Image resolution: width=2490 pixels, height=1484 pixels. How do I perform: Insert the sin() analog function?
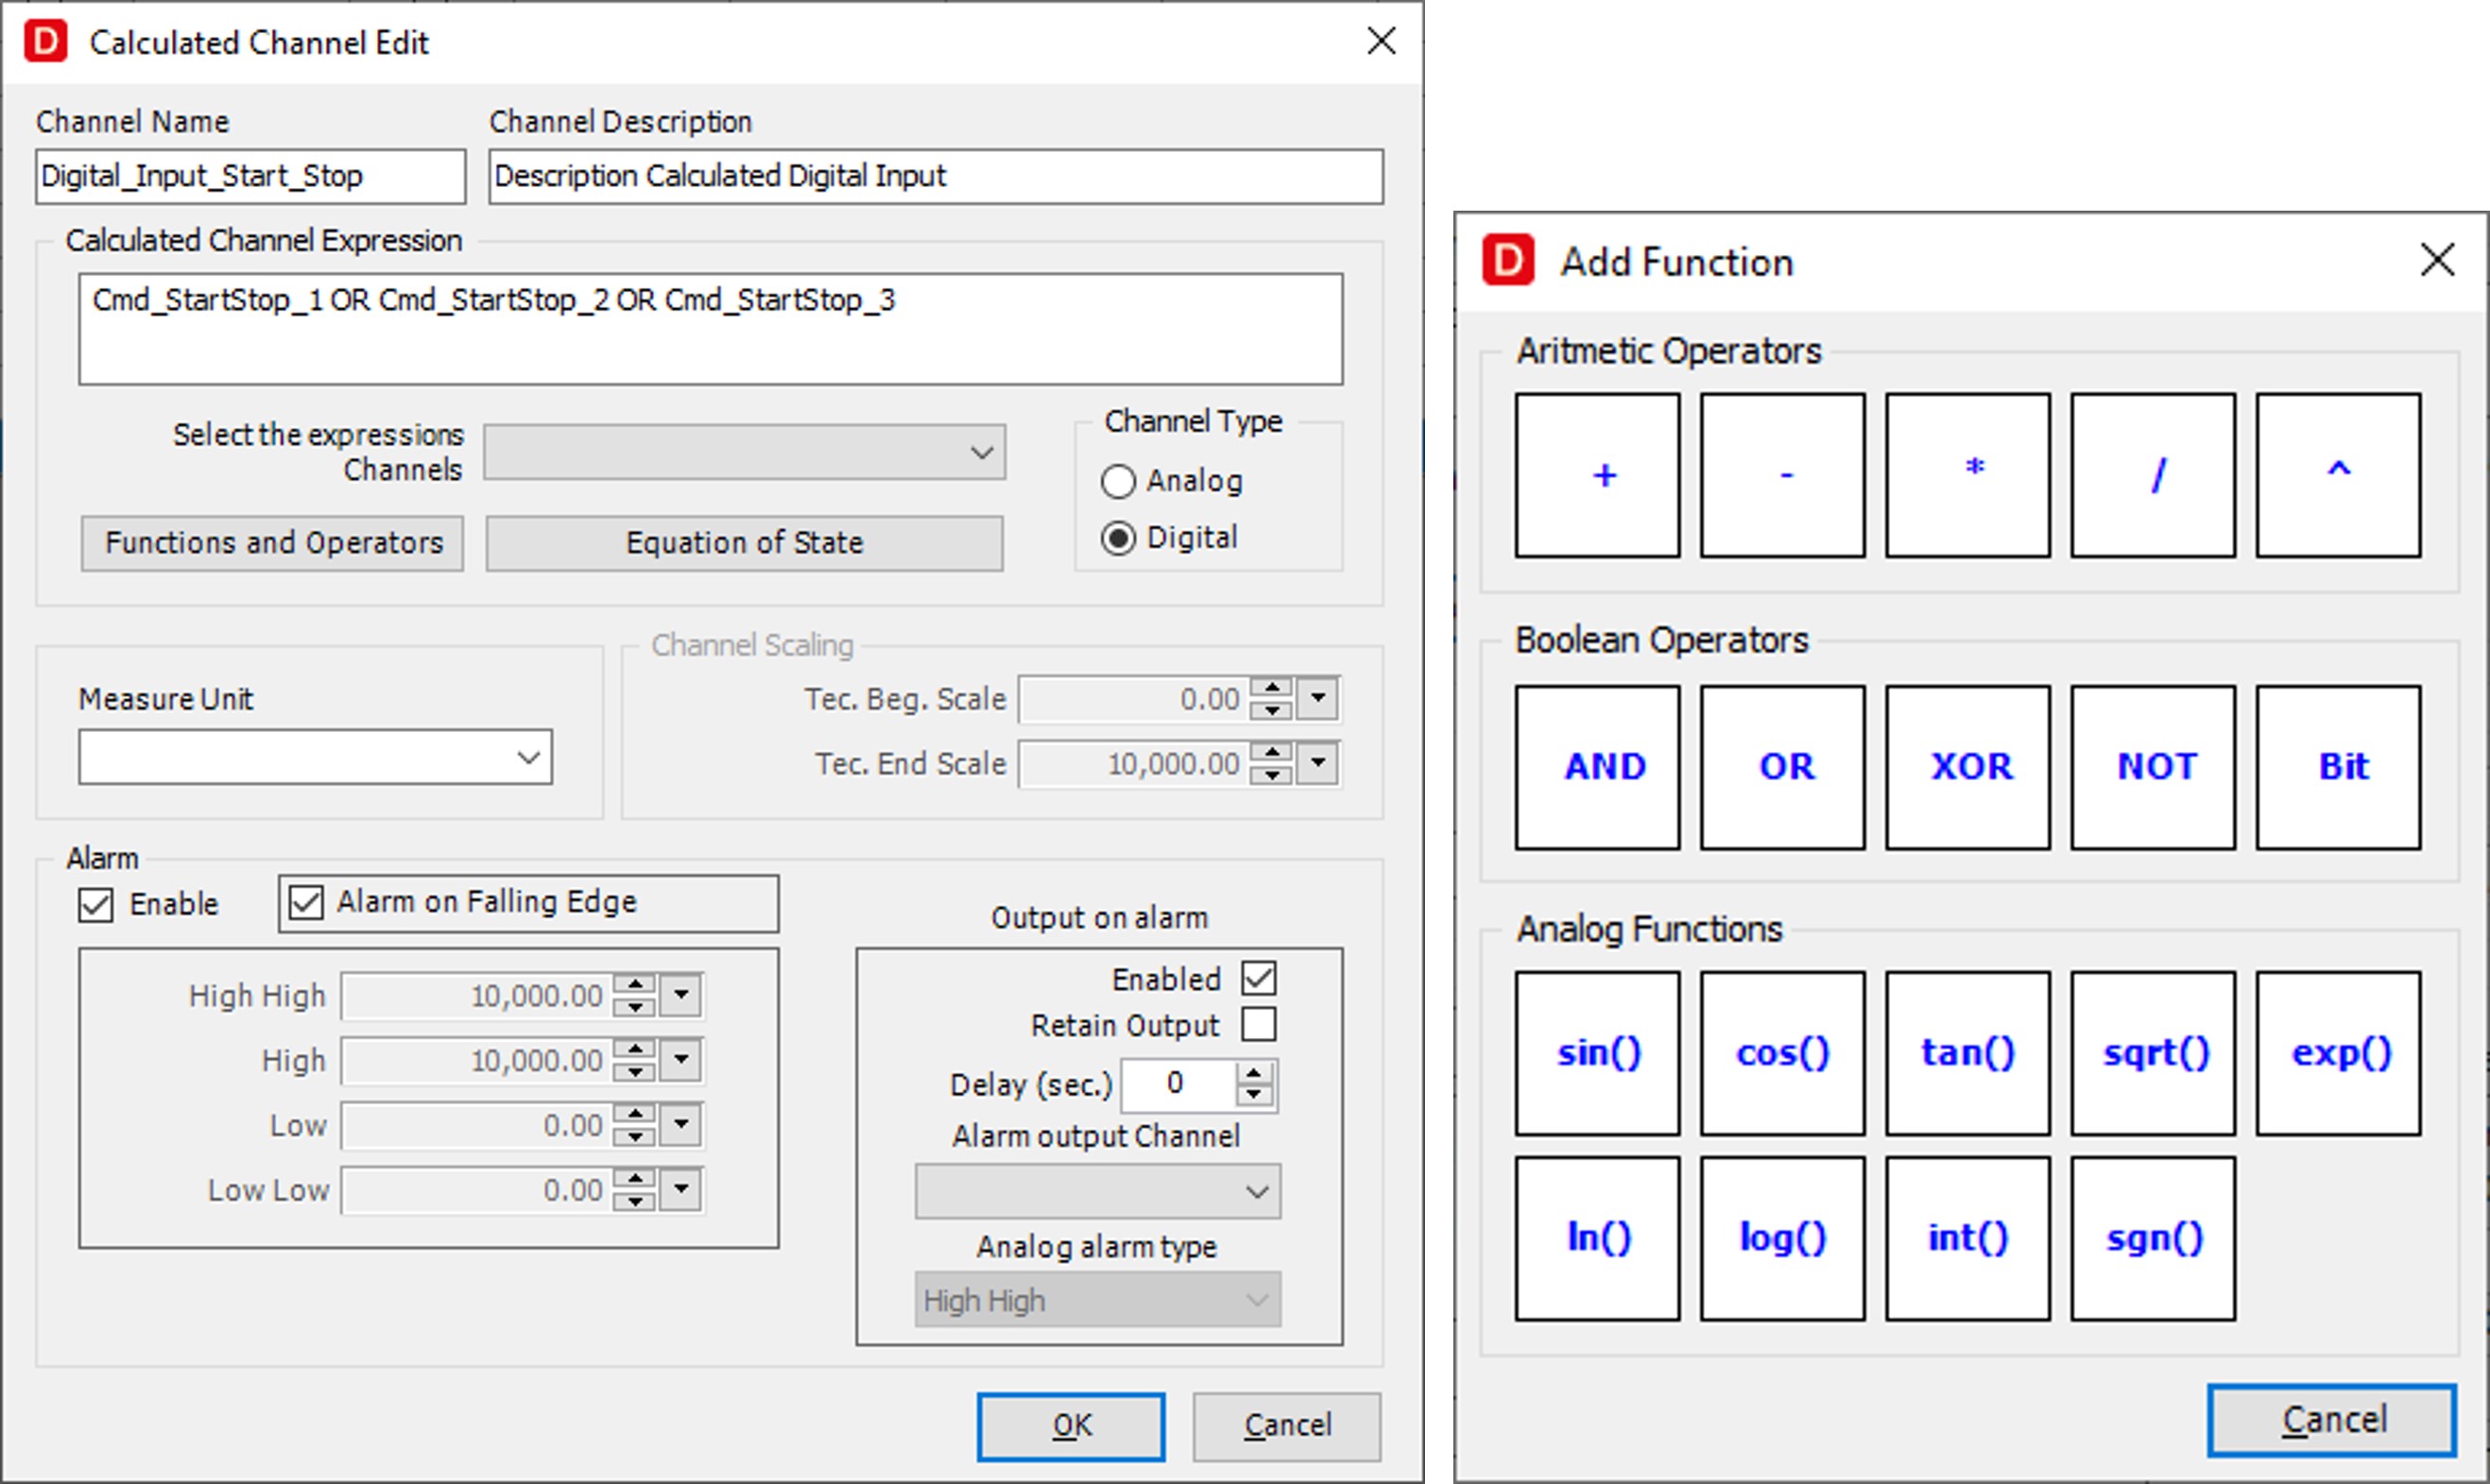click(x=1597, y=1053)
